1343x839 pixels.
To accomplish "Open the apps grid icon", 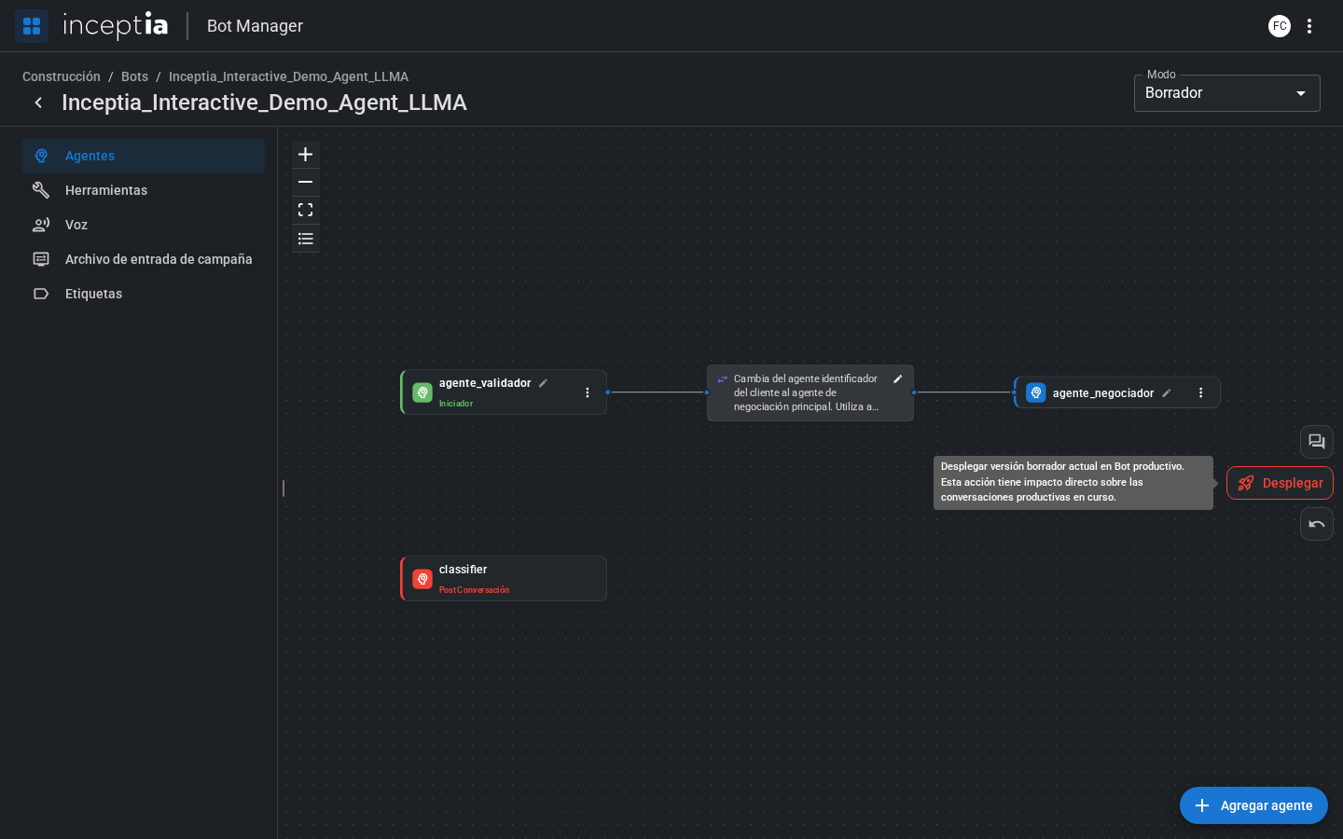I will click(x=32, y=26).
